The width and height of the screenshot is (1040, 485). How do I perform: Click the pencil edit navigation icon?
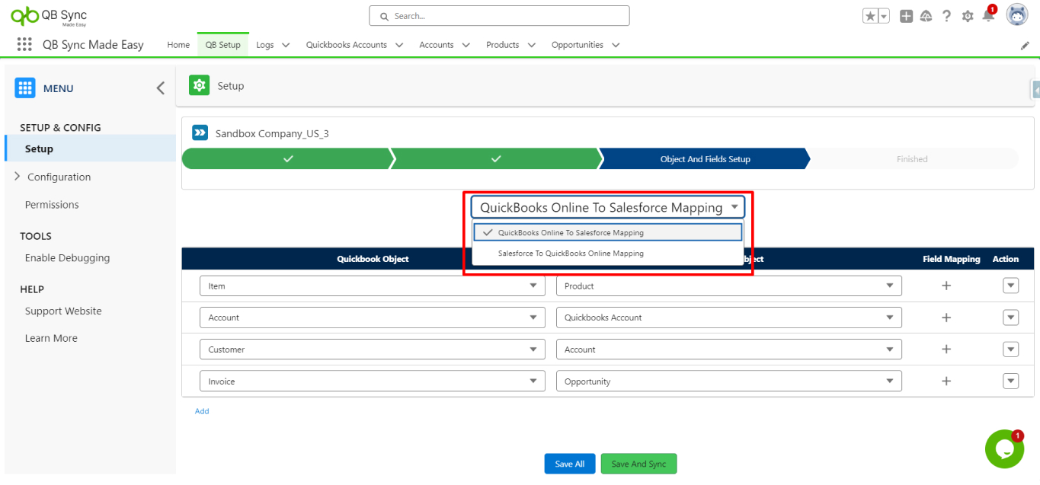1025,46
